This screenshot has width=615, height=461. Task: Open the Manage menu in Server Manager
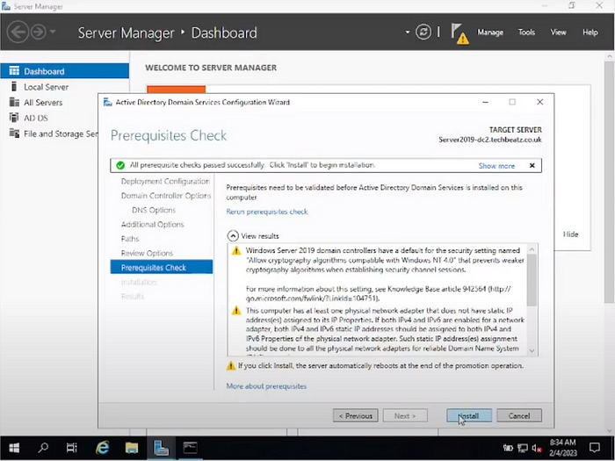(x=490, y=32)
